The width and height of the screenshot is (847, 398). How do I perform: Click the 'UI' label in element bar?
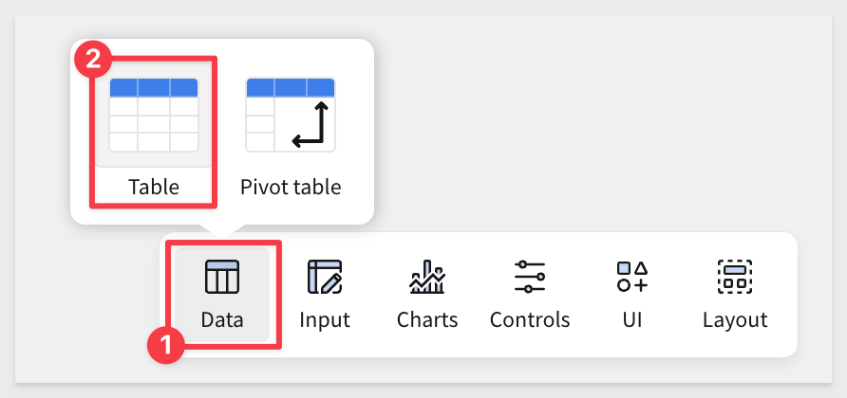(632, 319)
